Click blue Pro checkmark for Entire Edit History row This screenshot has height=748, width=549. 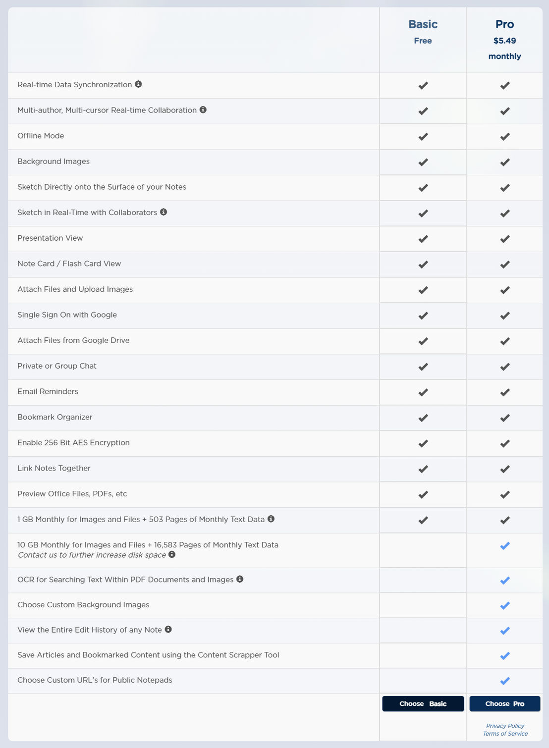505,631
